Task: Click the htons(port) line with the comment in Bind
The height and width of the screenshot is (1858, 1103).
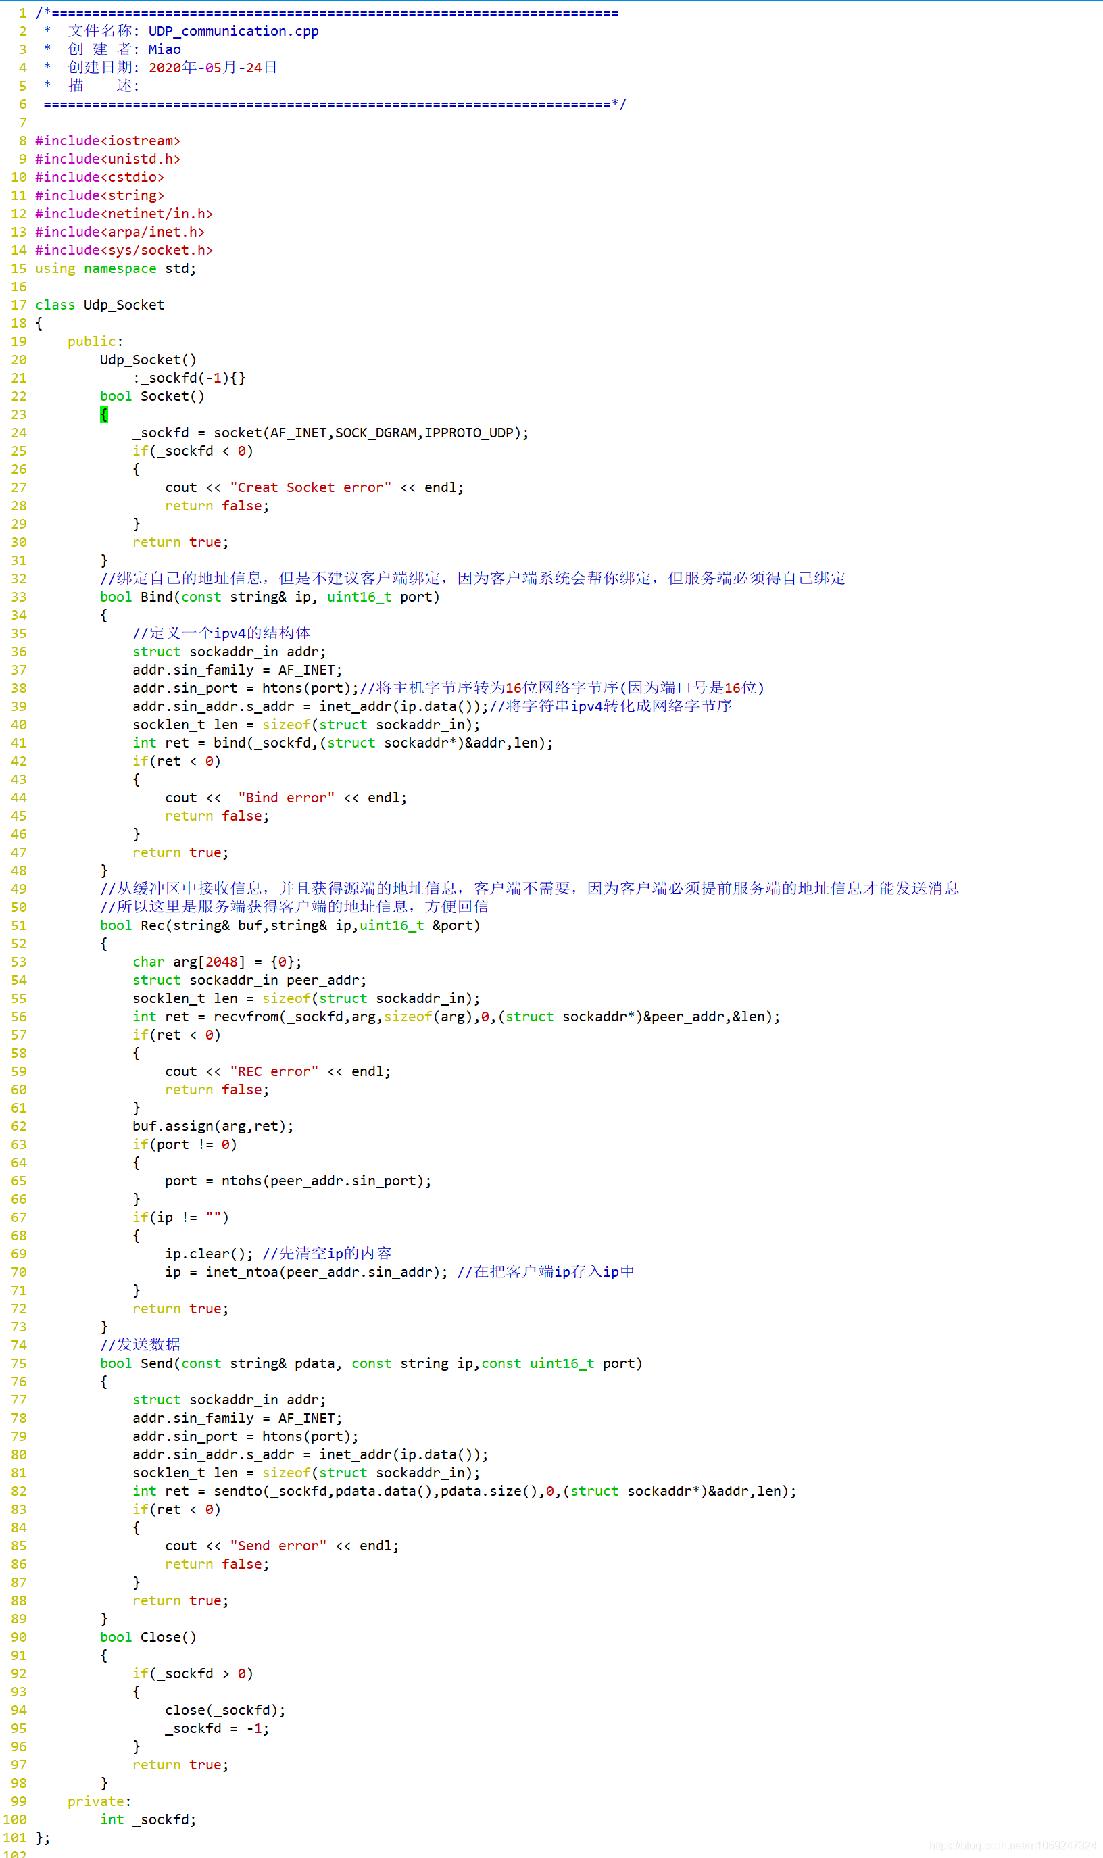Action: click(x=448, y=688)
